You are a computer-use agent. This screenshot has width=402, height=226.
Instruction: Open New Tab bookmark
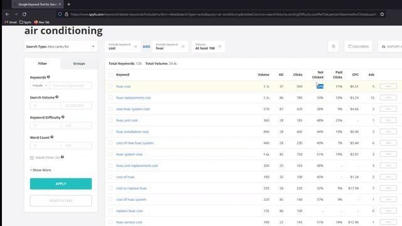click(41, 23)
